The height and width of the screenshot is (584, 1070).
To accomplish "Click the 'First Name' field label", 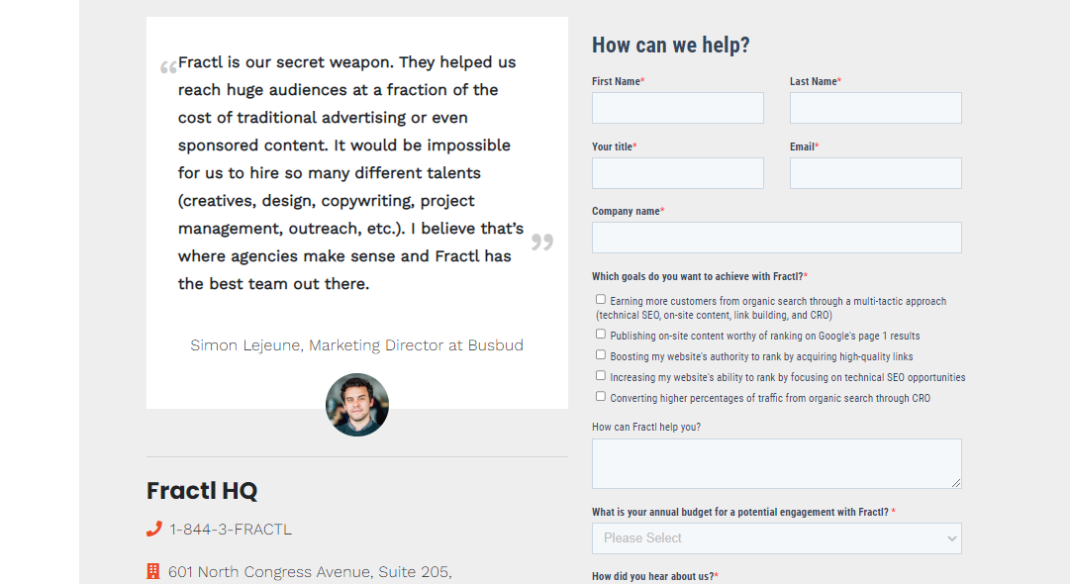I will tap(619, 81).
